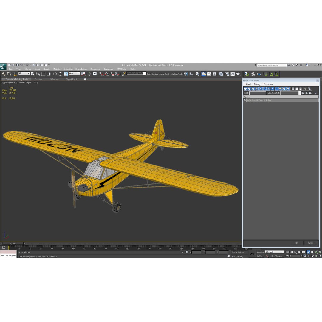The height and width of the screenshot is (322, 322).
Task: Click the Align tool icon
Action: coord(191,74)
